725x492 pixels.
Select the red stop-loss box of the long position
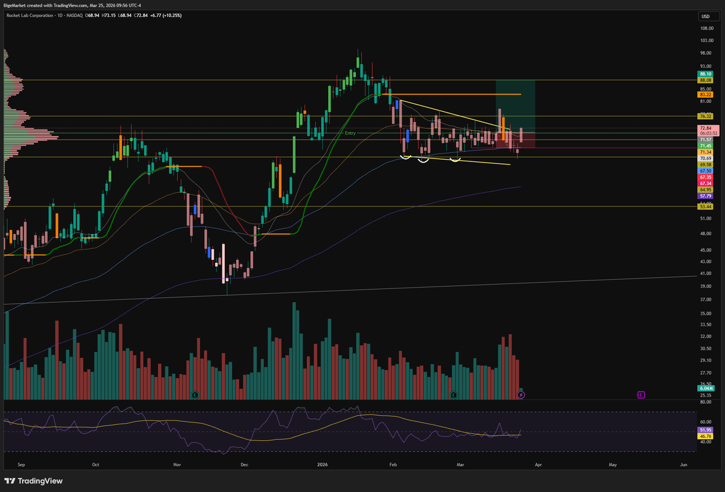pos(515,140)
